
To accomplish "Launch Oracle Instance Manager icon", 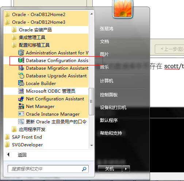I will [x=21, y=114].
